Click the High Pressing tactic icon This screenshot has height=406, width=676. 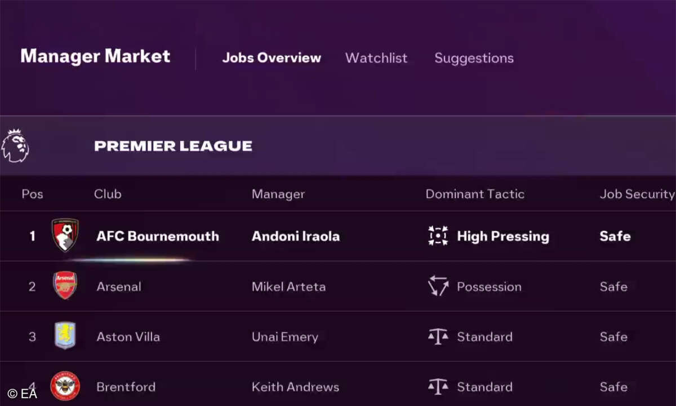pos(438,236)
